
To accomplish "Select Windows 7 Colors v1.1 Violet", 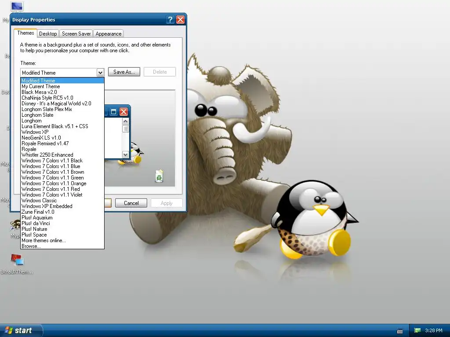I will (x=62, y=194).
